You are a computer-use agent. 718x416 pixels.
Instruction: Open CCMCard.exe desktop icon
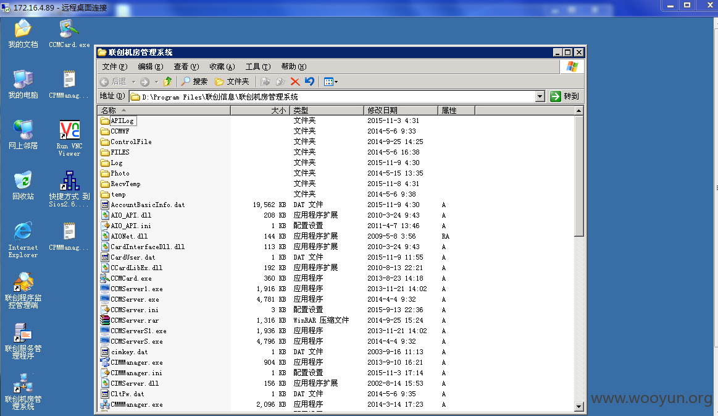pyautogui.click(x=69, y=33)
